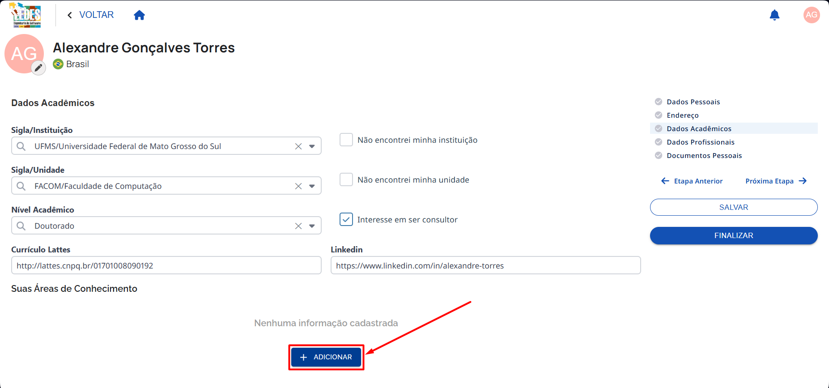829x388 pixels.
Task: Click the FACOM/Faculdade de Computação combo box
Action: click(x=166, y=186)
